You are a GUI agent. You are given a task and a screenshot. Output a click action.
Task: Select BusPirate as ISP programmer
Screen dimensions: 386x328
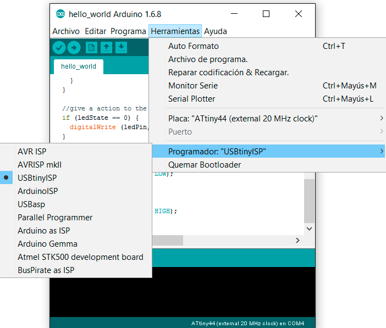[76, 270]
